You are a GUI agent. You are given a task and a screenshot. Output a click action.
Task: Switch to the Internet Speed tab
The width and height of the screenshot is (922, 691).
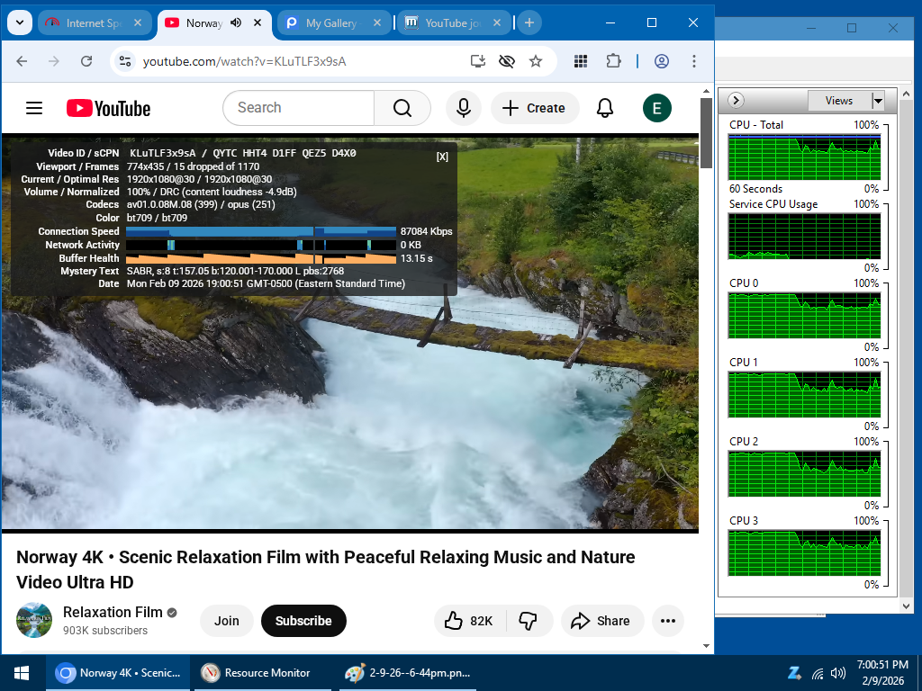point(94,22)
